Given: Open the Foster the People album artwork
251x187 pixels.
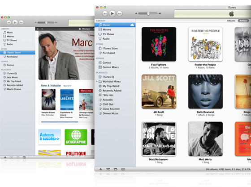Looking at the screenshot, I should pyautogui.click(x=205, y=44).
